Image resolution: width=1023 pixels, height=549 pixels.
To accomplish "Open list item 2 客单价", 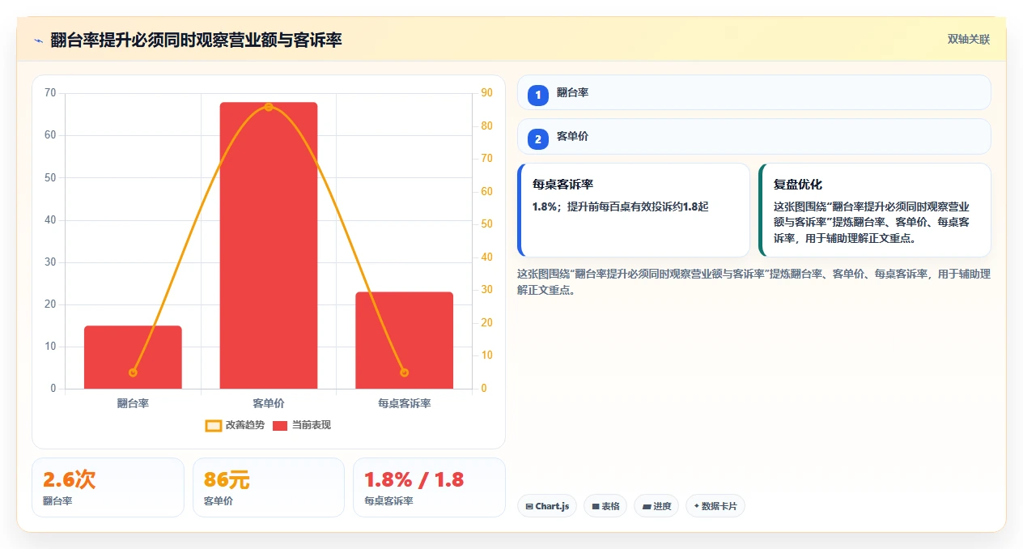I will pyautogui.click(x=754, y=136).
